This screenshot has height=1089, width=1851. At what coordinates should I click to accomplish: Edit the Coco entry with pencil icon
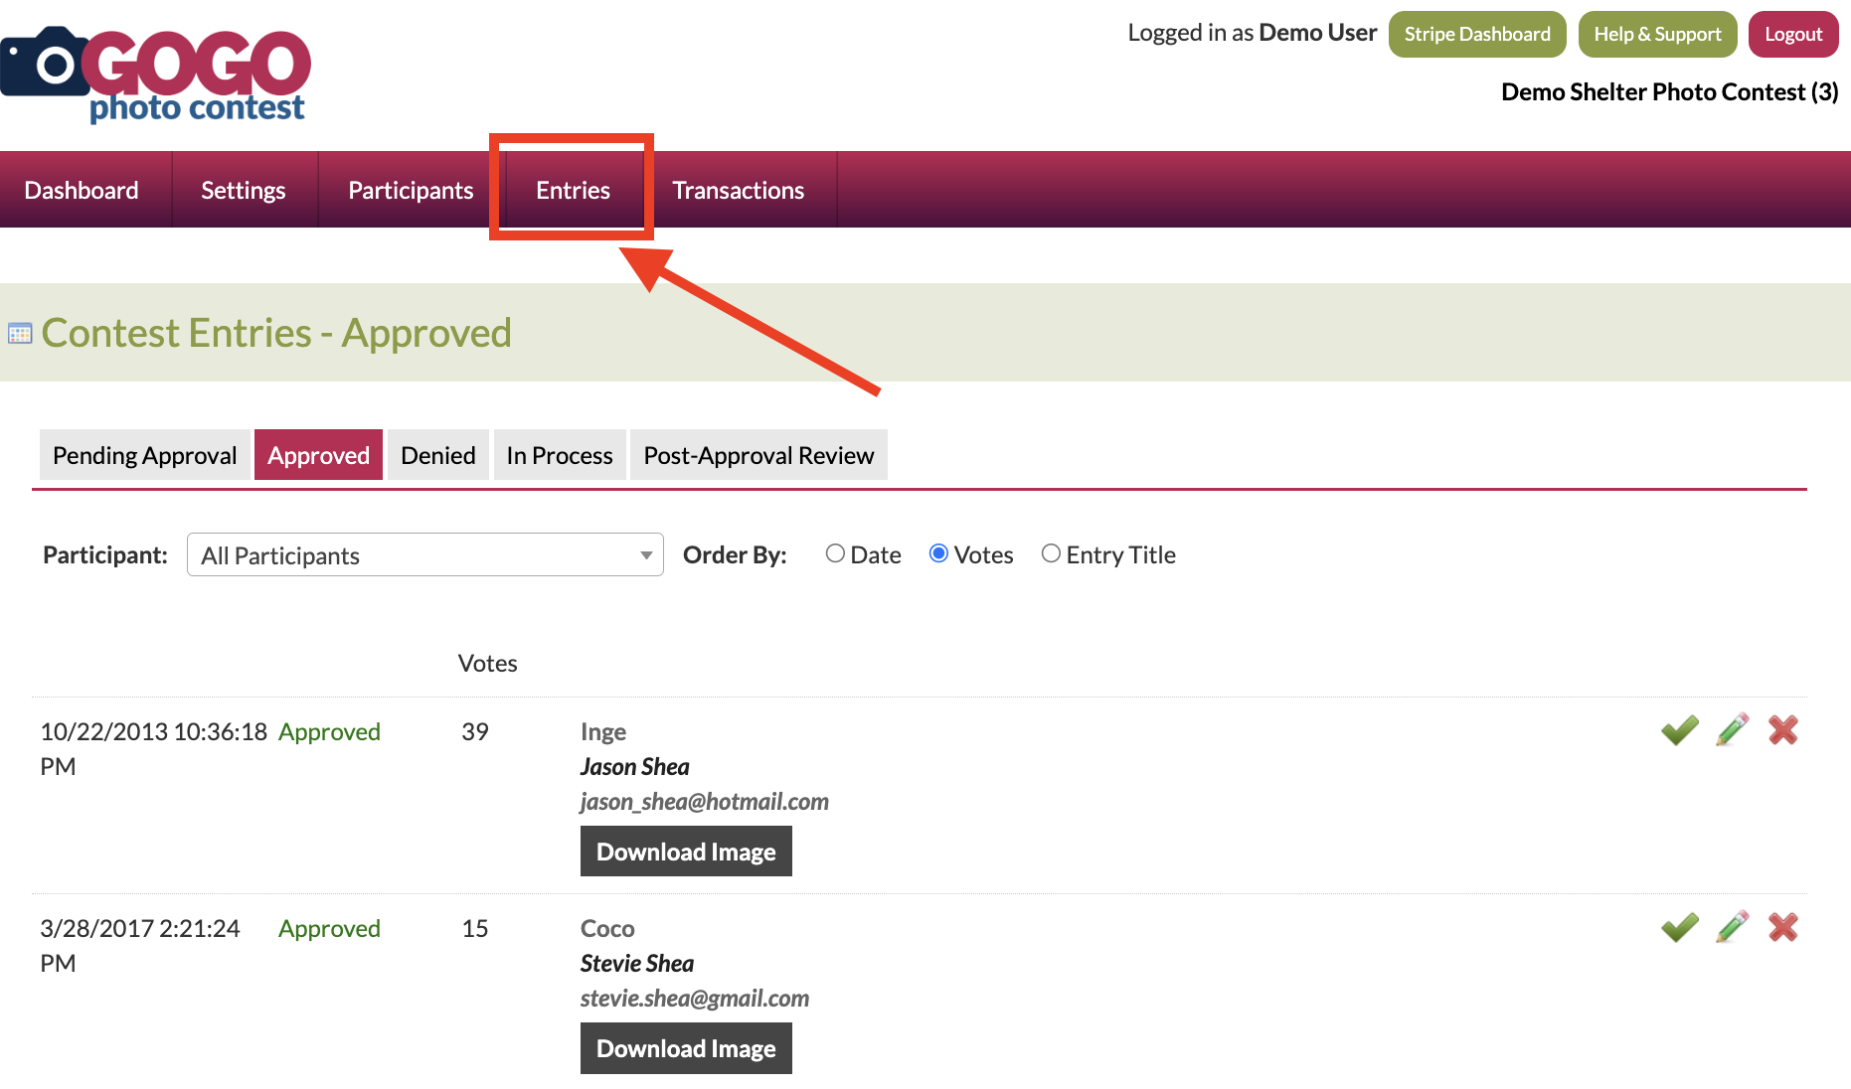1732,927
